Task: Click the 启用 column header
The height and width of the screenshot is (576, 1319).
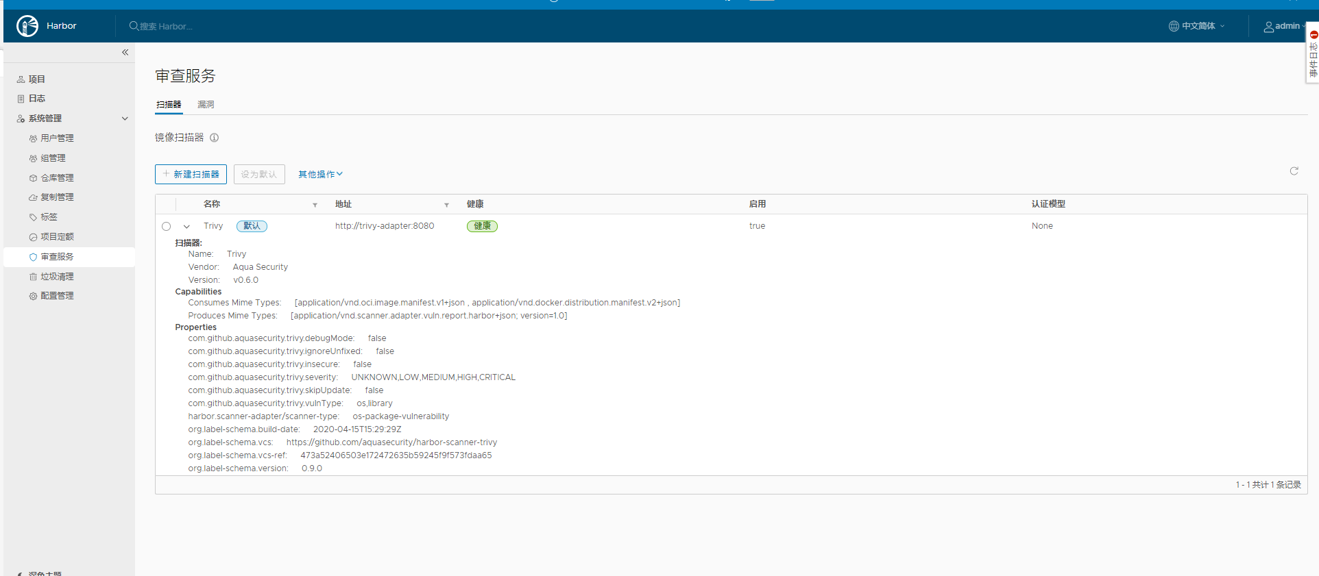Action: point(758,204)
